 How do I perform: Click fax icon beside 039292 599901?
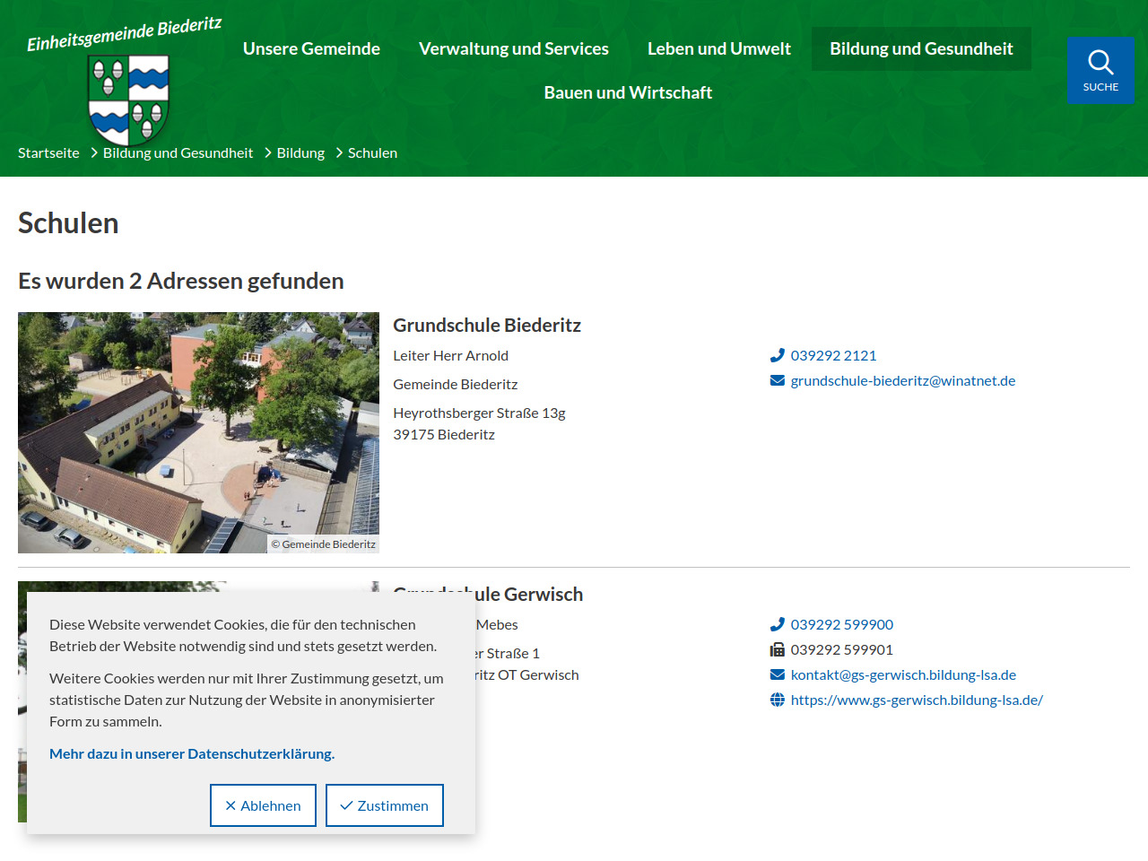pyautogui.click(x=778, y=649)
